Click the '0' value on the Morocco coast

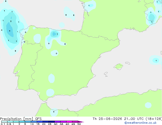pos(54,112)
